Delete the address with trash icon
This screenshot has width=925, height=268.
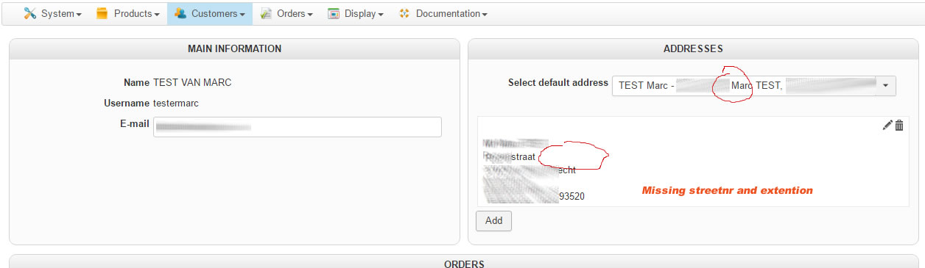899,126
